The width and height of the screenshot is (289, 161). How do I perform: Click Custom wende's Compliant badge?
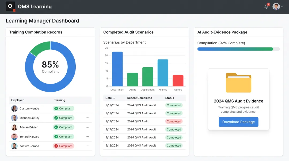[x=63, y=109]
